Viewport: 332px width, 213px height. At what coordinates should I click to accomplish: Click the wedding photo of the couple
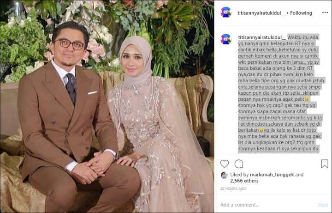107,106
